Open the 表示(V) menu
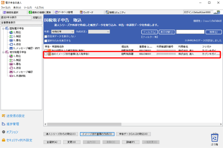Viewport: 223px width, 148px height. point(17,8)
